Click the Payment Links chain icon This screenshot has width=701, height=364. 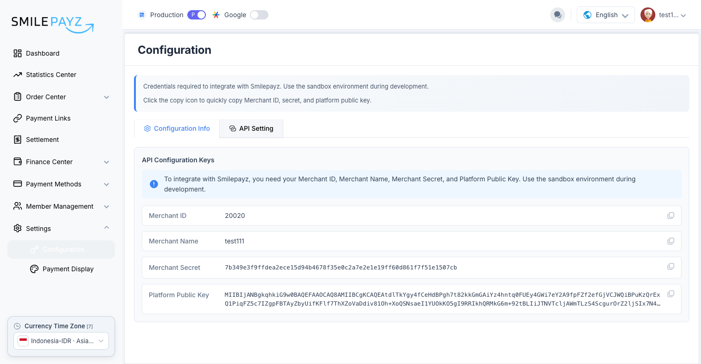18,118
